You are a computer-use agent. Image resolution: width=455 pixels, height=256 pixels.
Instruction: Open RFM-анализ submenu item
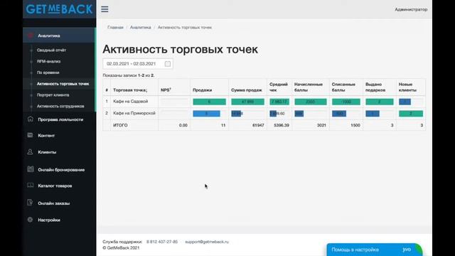[x=49, y=62]
